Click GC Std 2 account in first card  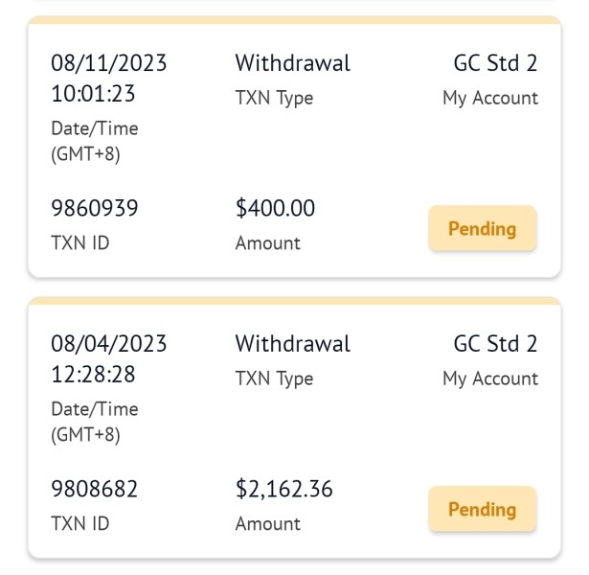[x=495, y=64]
